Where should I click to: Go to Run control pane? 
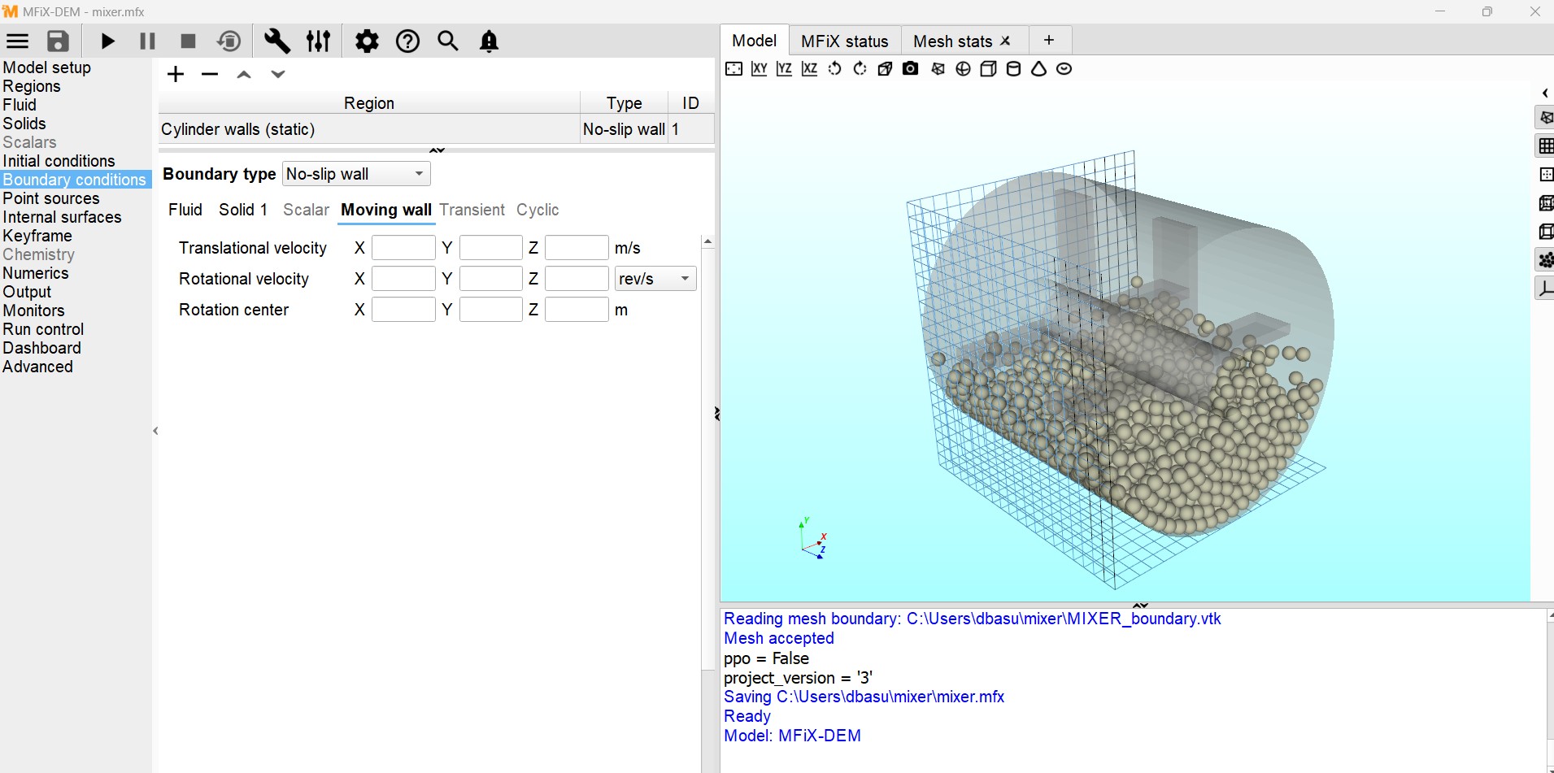[x=43, y=329]
